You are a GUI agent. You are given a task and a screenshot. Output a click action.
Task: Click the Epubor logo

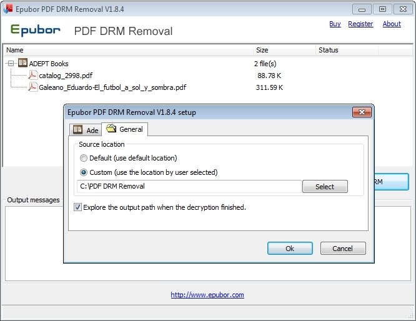point(35,30)
